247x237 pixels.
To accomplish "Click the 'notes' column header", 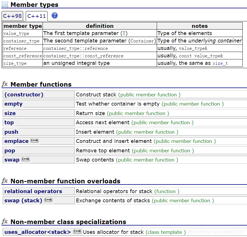I will coord(200,26).
